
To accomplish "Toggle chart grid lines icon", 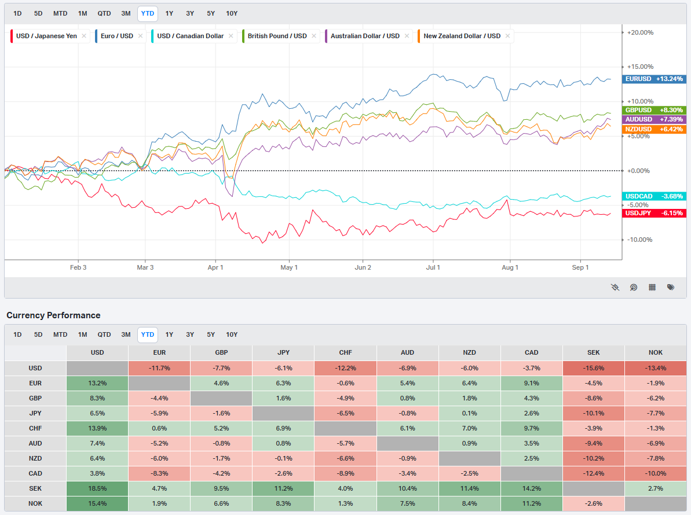I will click(652, 288).
